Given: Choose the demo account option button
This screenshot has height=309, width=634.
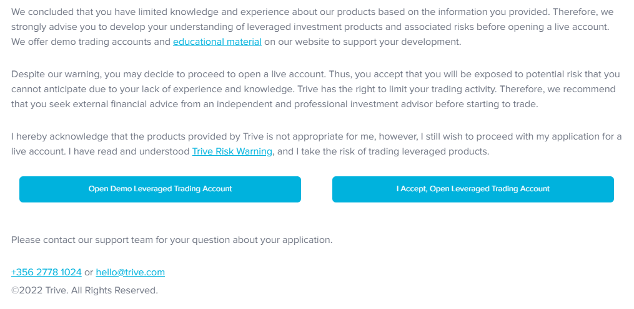Looking at the screenshot, I should 160,189.
